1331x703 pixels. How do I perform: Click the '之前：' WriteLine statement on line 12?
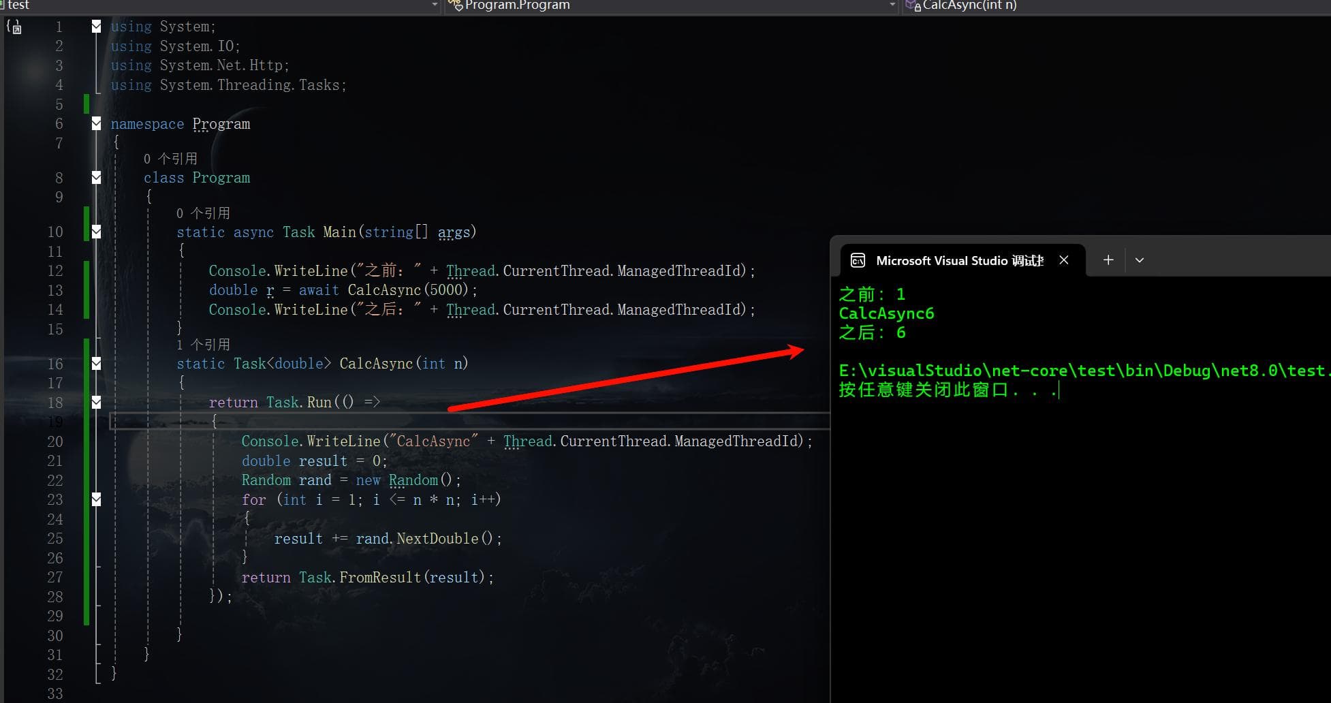[482, 271]
